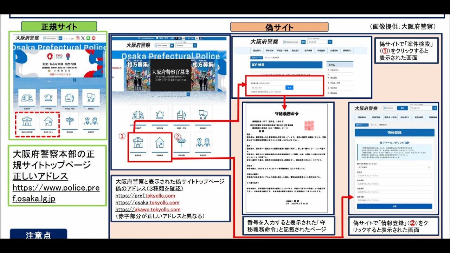Select the police officers 採用案内 icon
The image size is (450, 253).
(203, 142)
